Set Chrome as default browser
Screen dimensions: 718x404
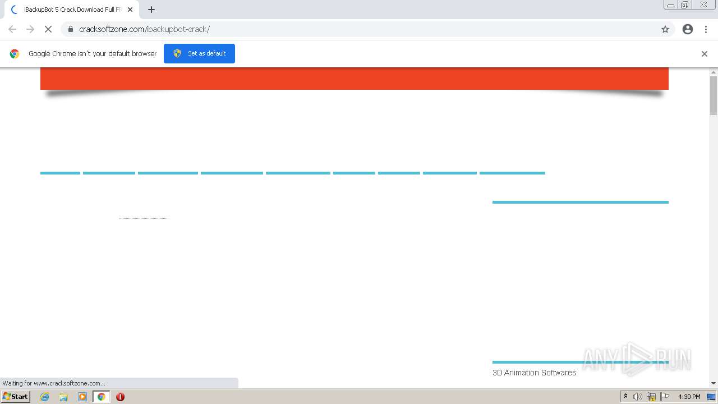coord(199,53)
